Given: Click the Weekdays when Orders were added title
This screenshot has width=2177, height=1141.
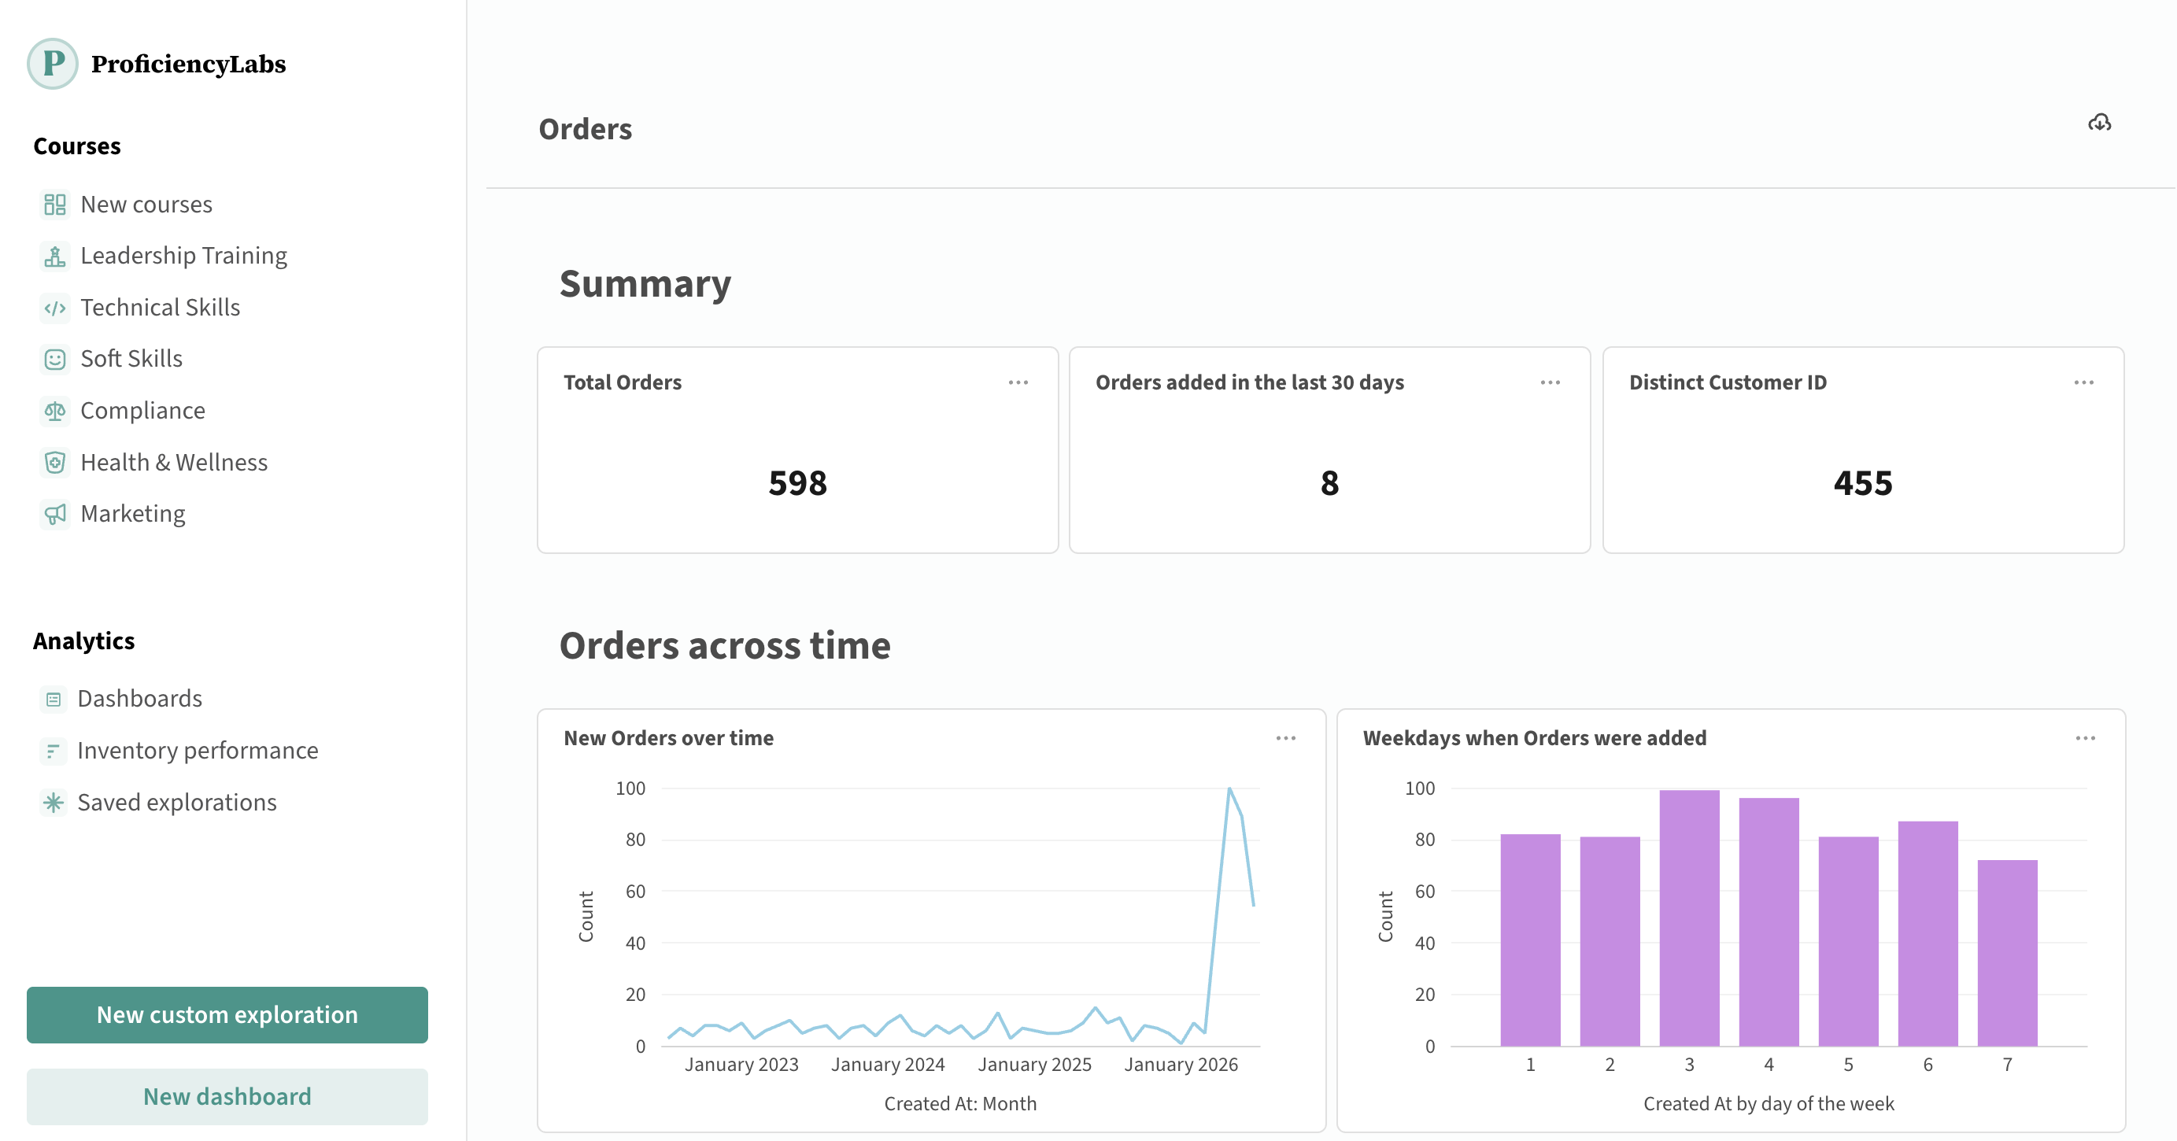Looking at the screenshot, I should point(1535,738).
